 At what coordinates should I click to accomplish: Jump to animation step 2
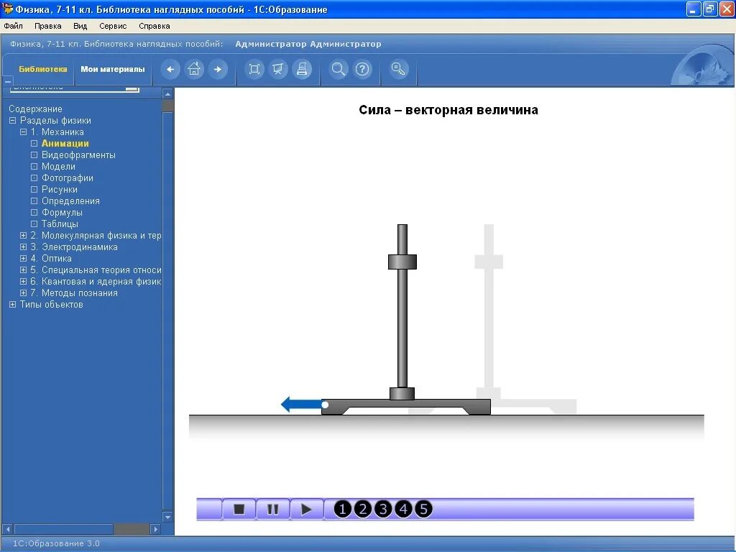363,510
